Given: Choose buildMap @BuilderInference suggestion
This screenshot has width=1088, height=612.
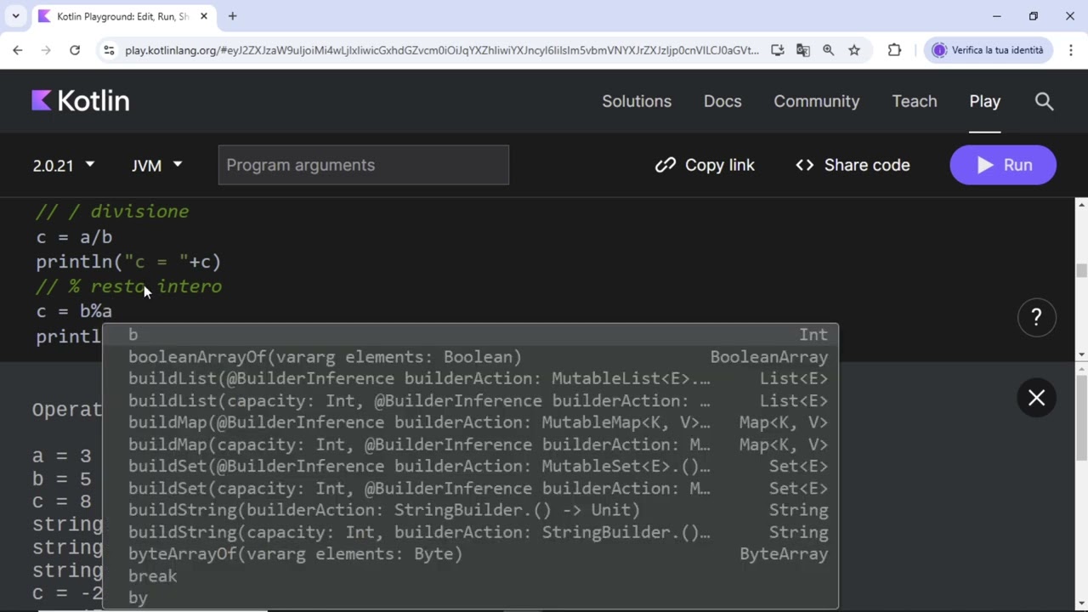Looking at the screenshot, I should [471, 422].
